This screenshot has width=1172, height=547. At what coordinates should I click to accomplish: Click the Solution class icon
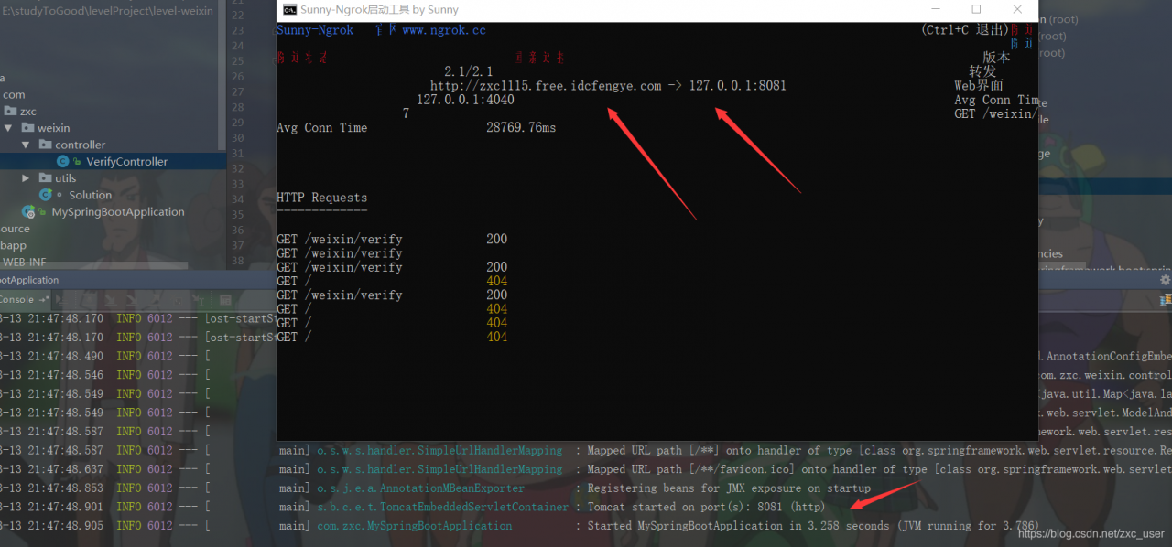pos(46,195)
